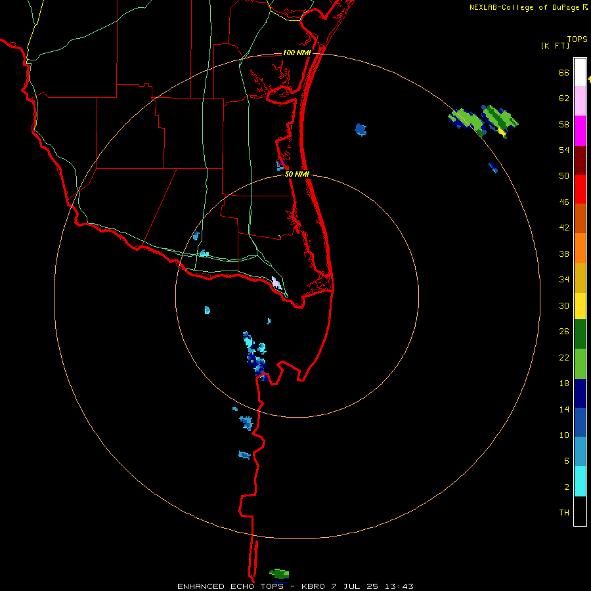
Task: Click the 7 JUL 25 date text
Action: [x=355, y=586]
